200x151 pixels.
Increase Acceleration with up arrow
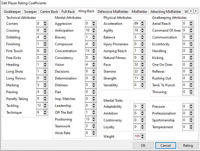pos(142,22)
